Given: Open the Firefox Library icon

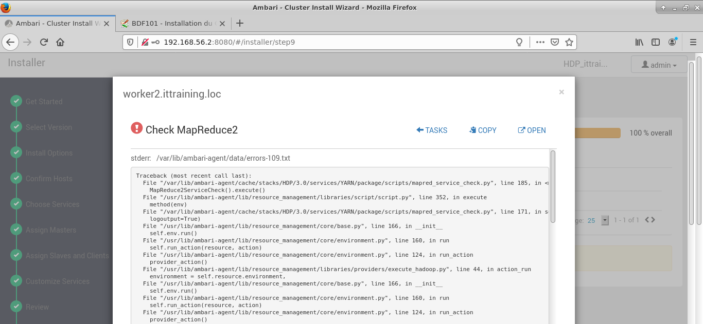Looking at the screenshot, I should tap(639, 42).
